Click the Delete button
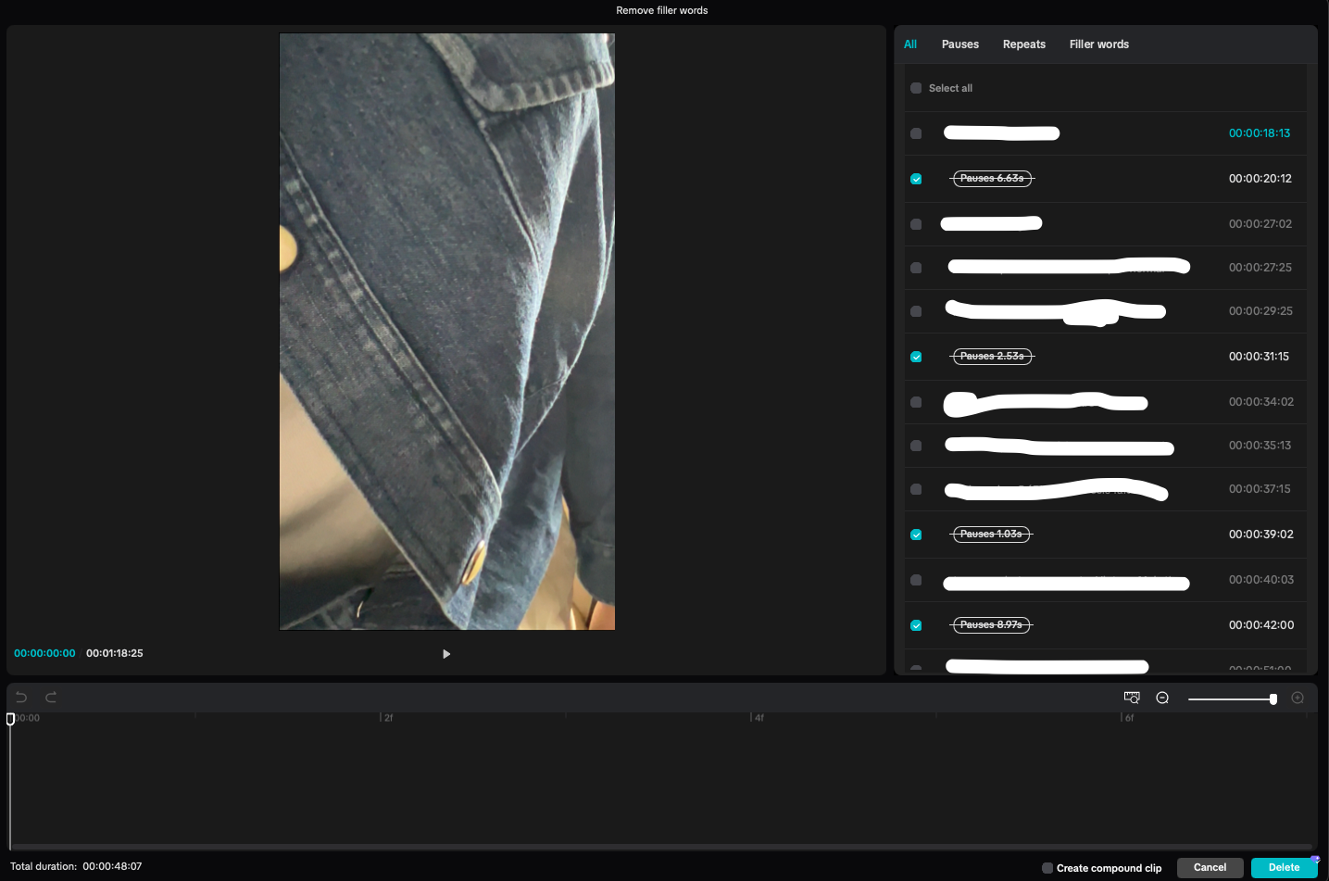Image resolution: width=1329 pixels, height=881 pixels. [1283, 868]
